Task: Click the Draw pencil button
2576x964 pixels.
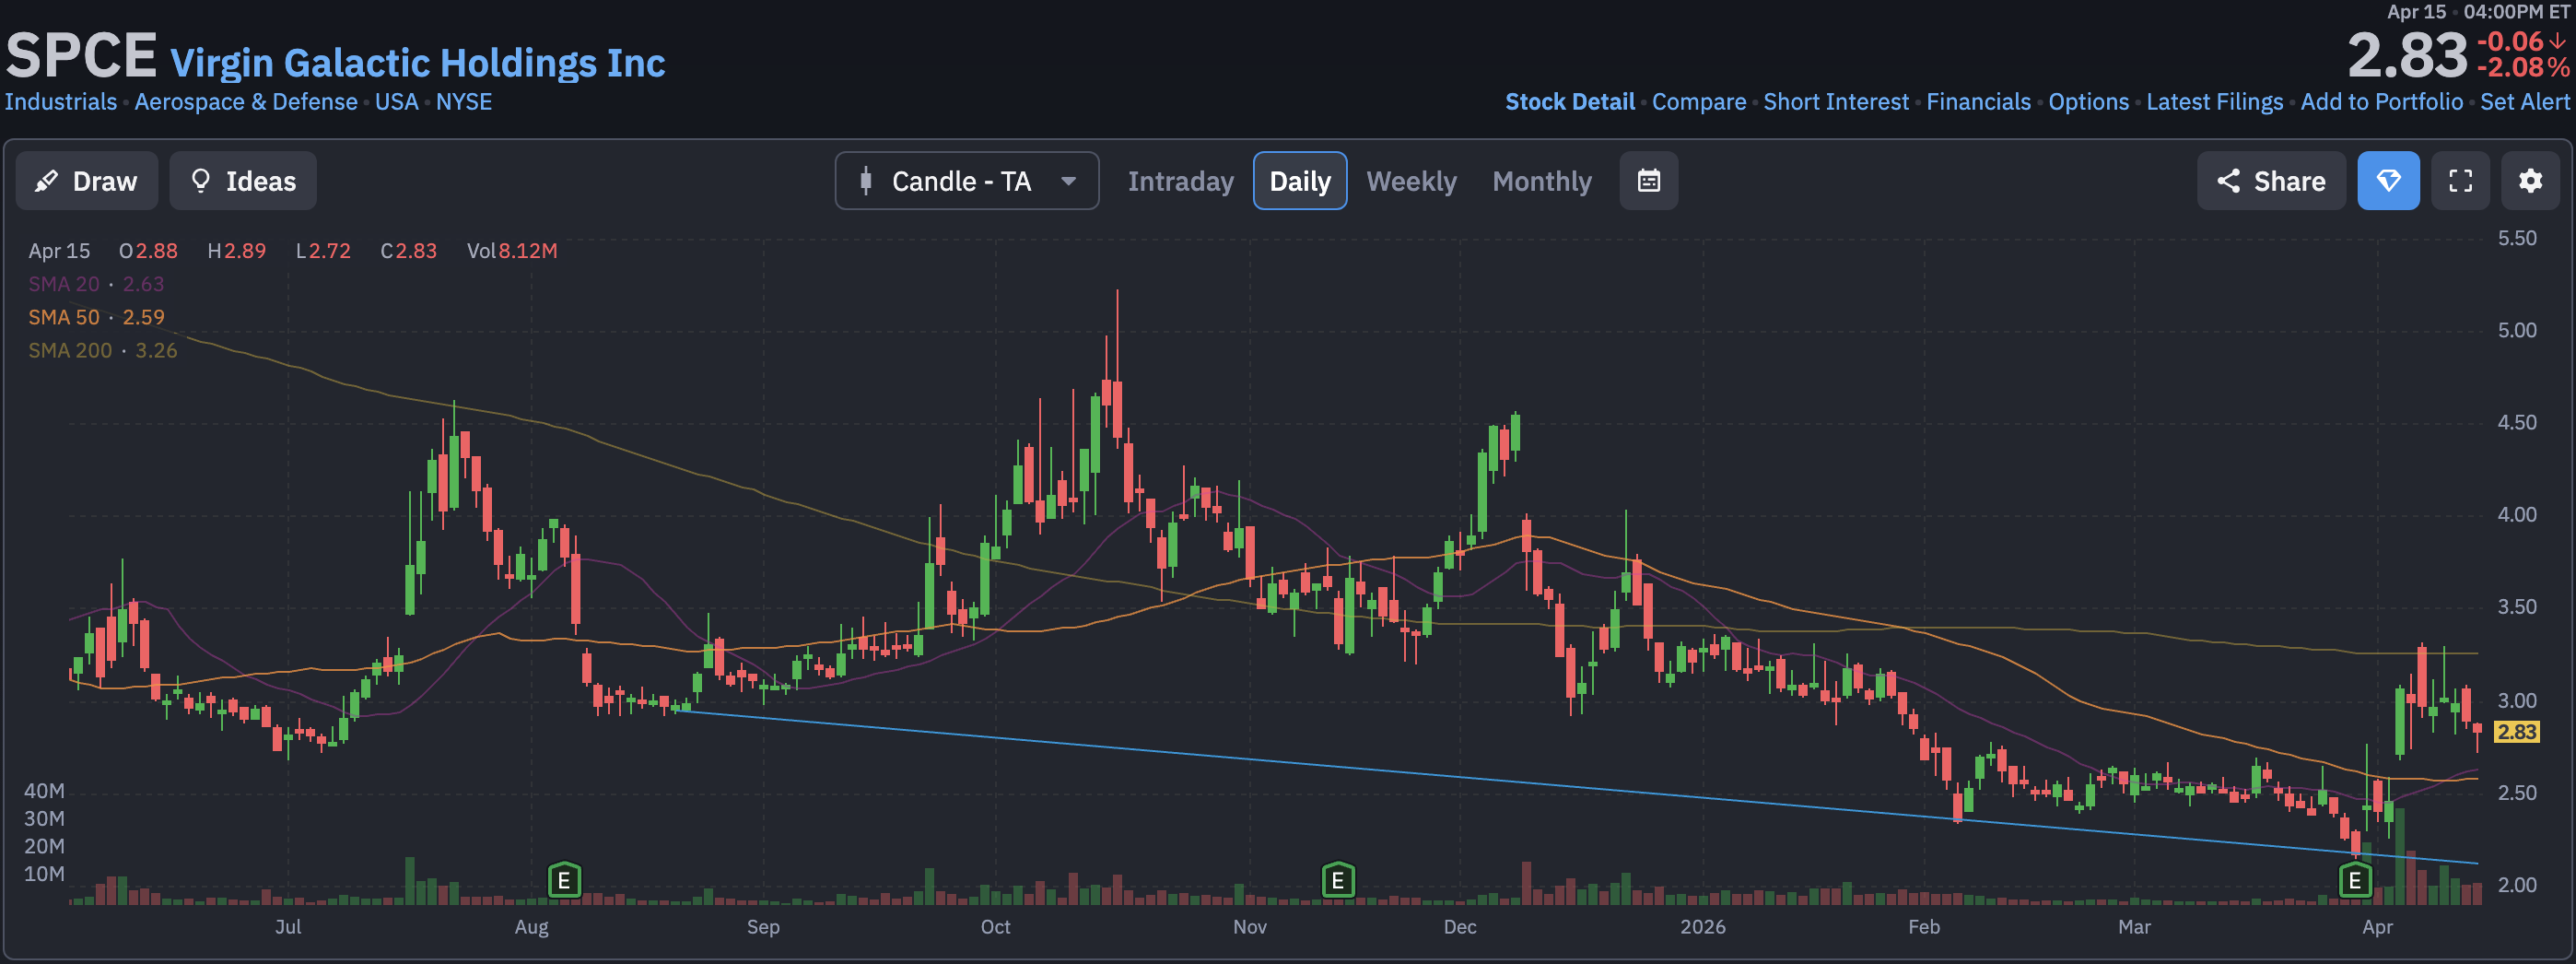Action: coord(87,181)
